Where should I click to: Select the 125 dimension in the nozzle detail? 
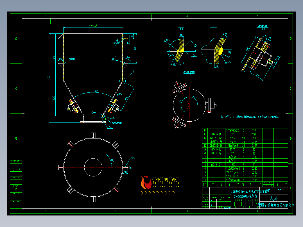click(257, 75)
